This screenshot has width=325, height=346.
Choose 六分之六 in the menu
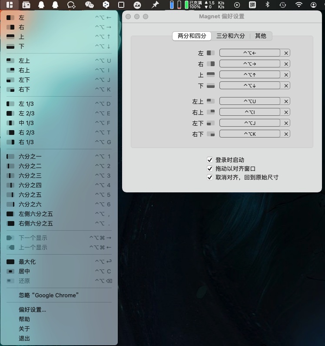tap(59, 204)
